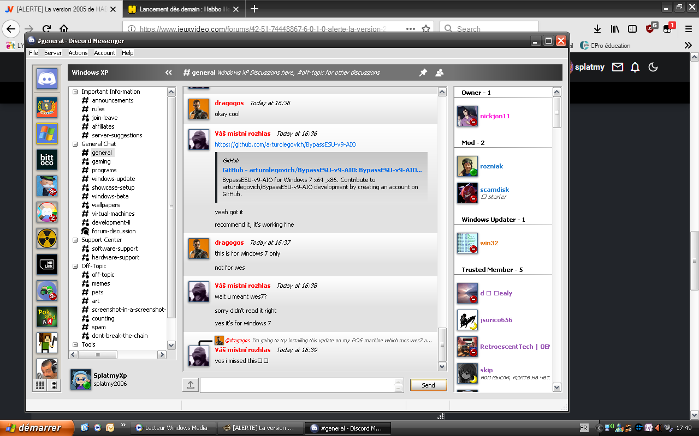Viewport: 699px width, 436px height.
Task: Switch to the Wii Link server
Action: 47,264
